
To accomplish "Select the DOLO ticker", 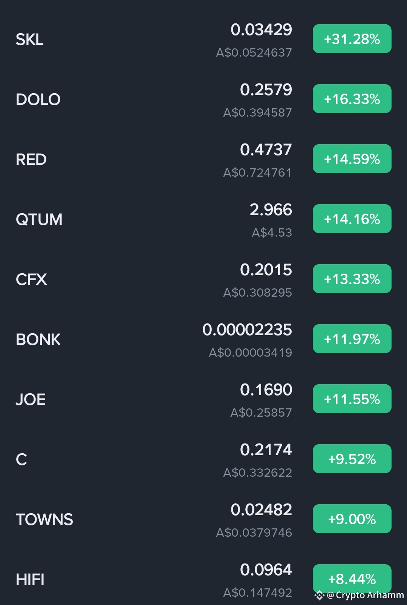I will 38,99.
